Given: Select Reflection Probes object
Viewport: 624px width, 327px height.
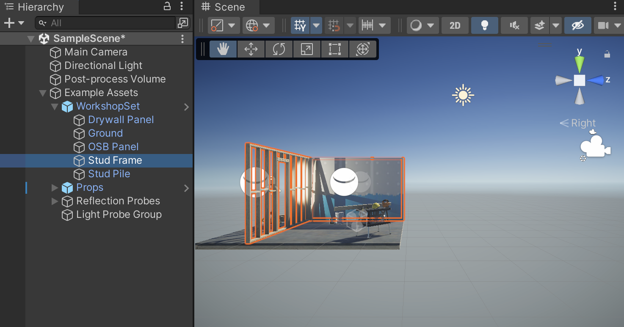Looking at the screenshot, I should 118,201.
